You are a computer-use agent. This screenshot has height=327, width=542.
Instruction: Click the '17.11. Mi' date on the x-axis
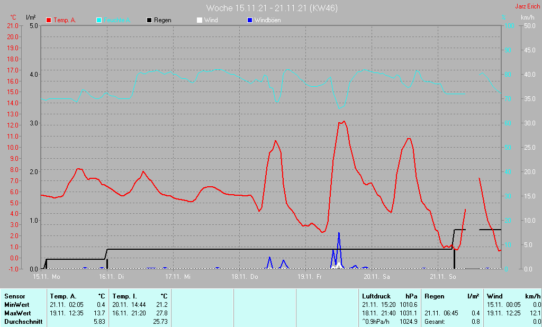[178, 277]
